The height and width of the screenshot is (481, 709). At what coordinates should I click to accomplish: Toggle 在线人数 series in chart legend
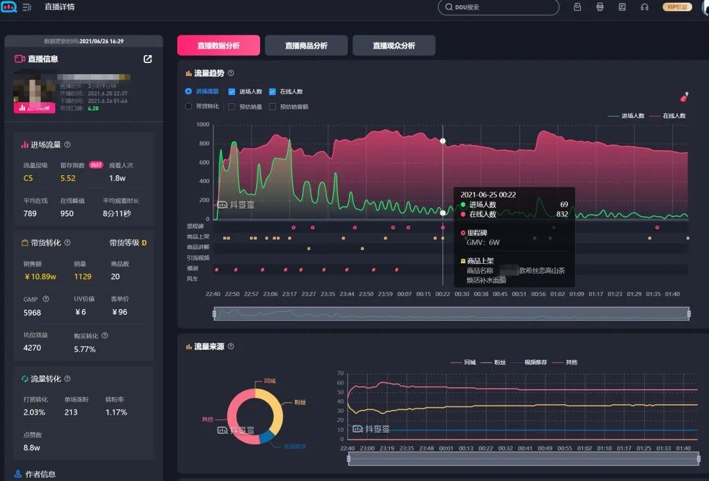point(668,115)
